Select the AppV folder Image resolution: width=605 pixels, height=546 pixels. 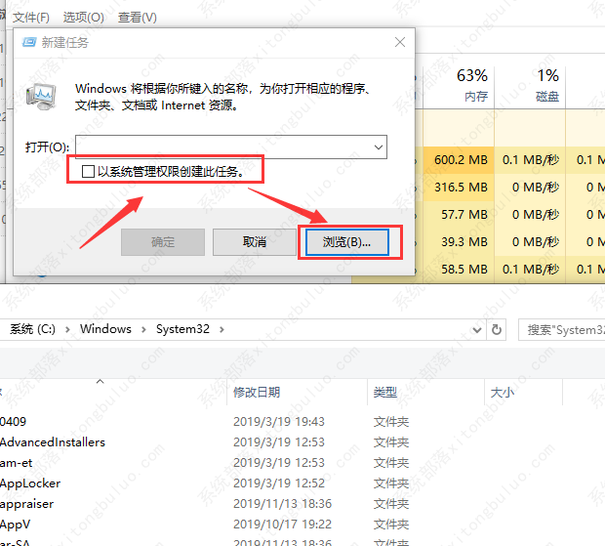click(15, 524)
